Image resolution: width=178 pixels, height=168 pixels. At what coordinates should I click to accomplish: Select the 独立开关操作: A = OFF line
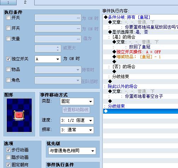[141, 52]
